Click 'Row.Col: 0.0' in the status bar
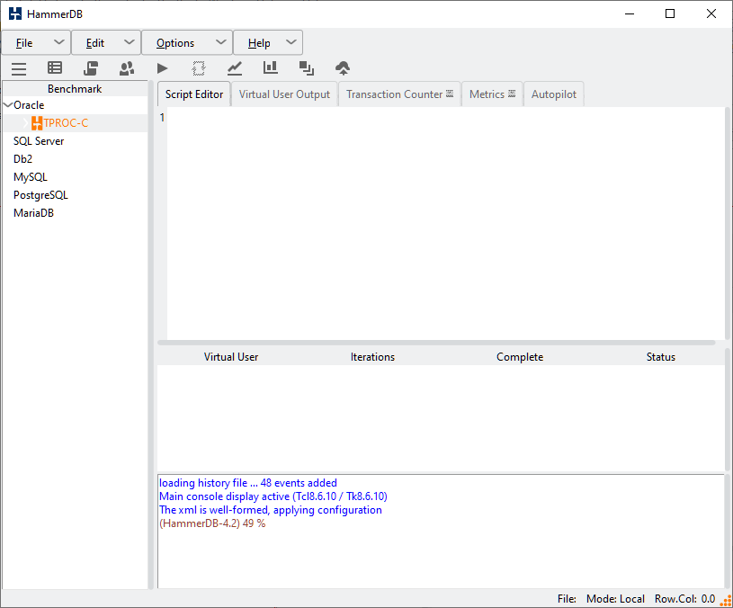The height and width of the screenshot is (608, 733). pos(684,599)
